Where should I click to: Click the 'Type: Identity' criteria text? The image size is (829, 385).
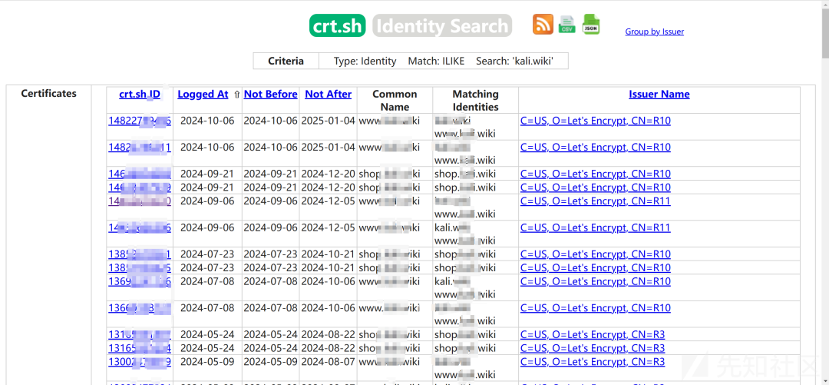365,61
